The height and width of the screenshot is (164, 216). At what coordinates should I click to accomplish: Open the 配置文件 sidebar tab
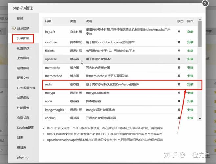tap(23, 78)
